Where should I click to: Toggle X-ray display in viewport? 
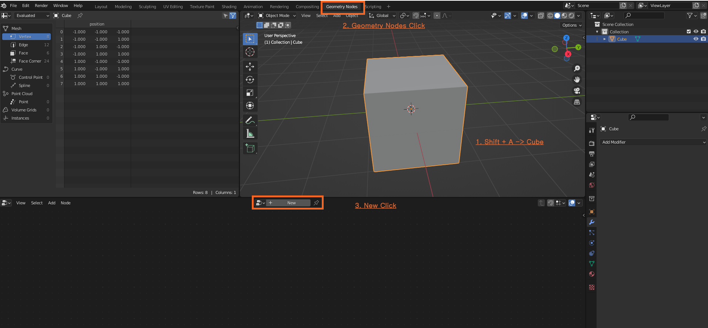541,16
